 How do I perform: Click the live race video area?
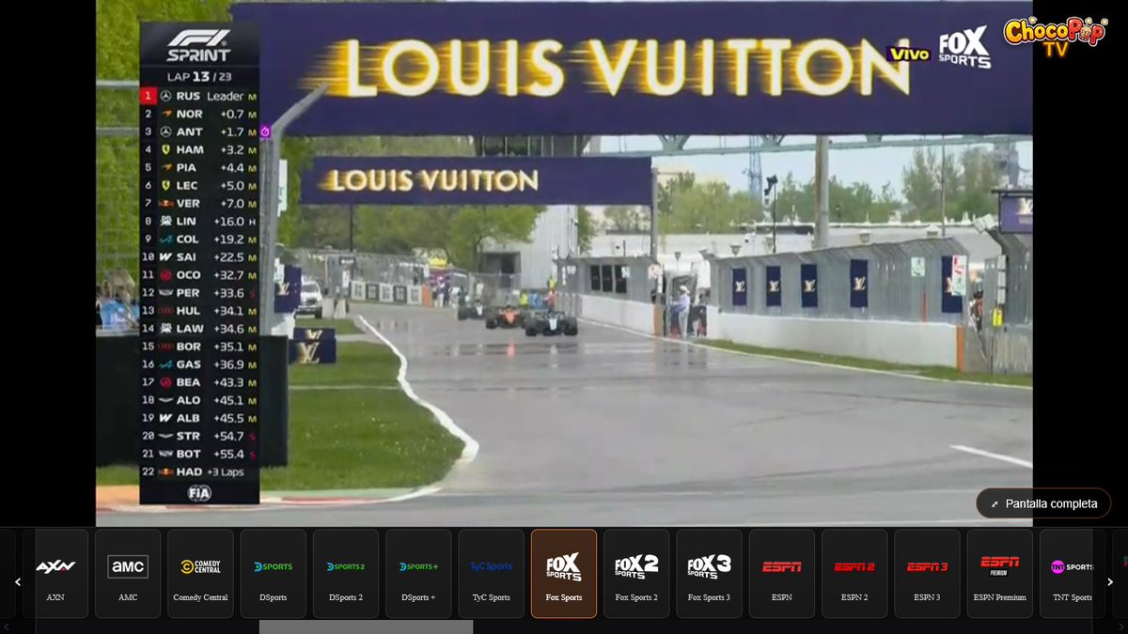tap(564, 263)
